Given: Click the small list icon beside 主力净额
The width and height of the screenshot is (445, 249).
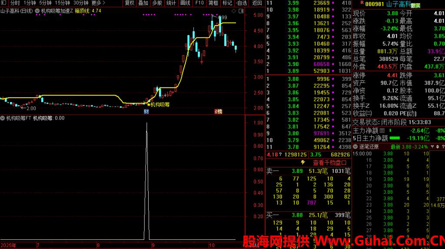Looking at the screenshot, I should (382, 130).
